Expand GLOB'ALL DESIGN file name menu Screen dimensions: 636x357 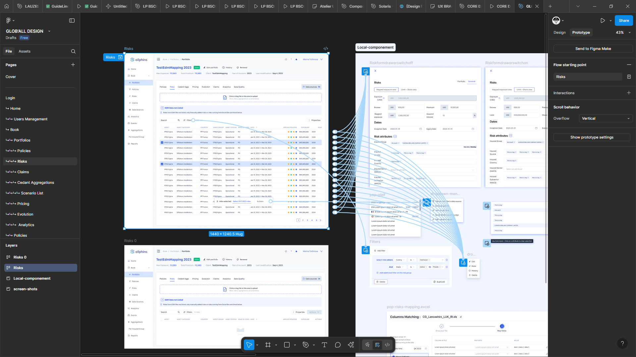coord(49,31)
